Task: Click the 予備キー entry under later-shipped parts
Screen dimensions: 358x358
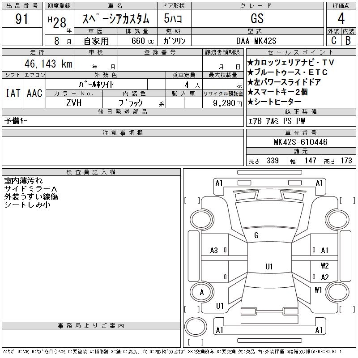Action: 16,121
